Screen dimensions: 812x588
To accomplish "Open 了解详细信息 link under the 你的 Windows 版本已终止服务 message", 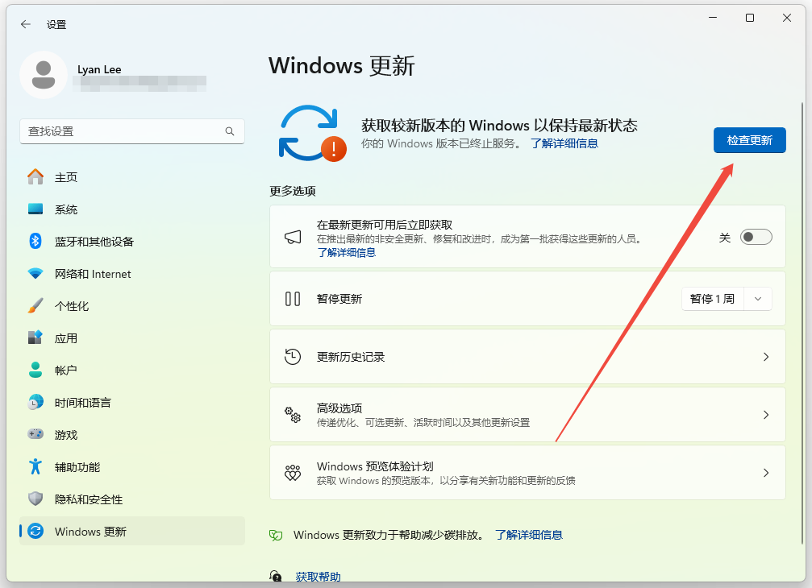I will pyautogui.click(x=564, y=143).
